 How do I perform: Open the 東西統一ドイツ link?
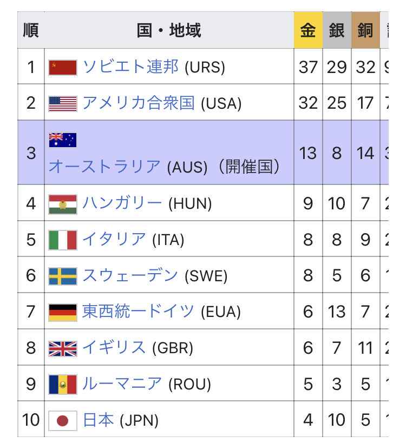(139, 312)
